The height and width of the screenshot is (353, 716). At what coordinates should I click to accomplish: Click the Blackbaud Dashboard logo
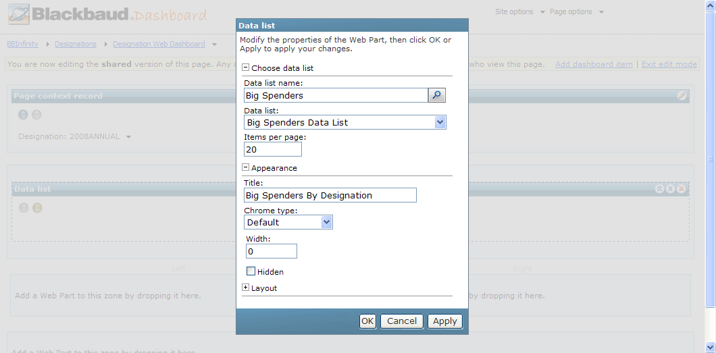point(108,13)
